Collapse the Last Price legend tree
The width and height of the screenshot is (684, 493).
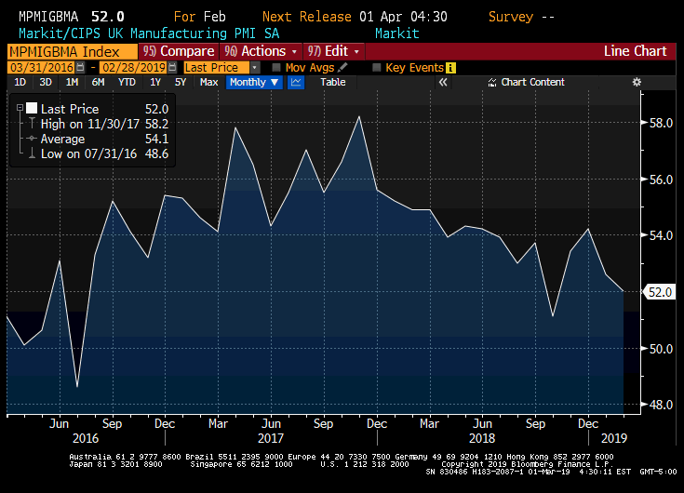20,108
